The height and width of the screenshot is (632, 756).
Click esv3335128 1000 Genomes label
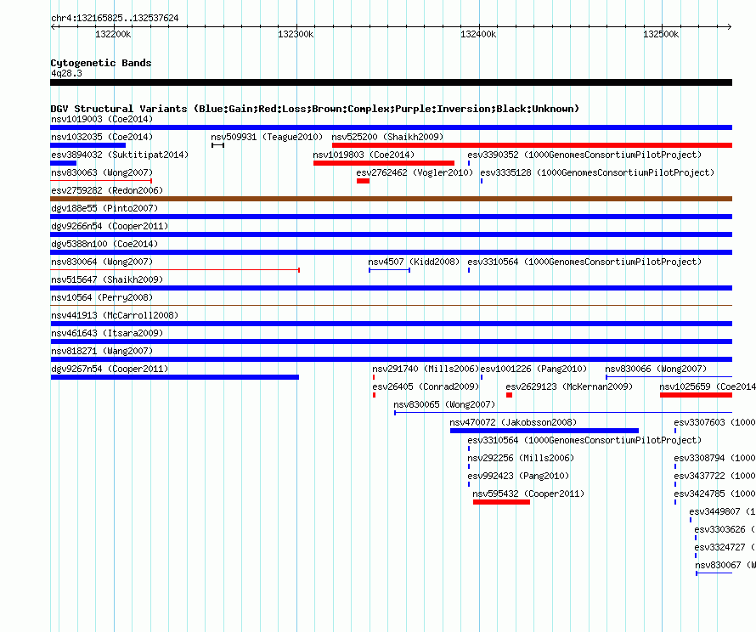point(597,172)
